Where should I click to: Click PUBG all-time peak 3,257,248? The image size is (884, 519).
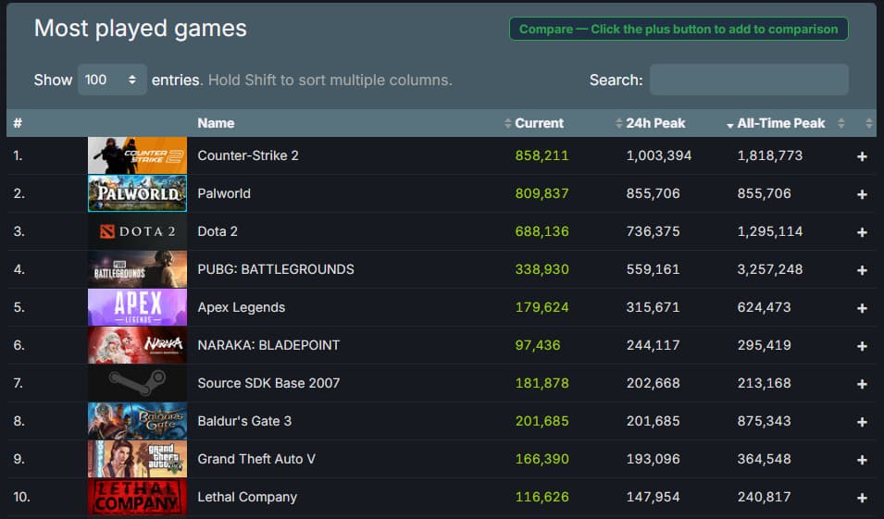click(769, 269)
